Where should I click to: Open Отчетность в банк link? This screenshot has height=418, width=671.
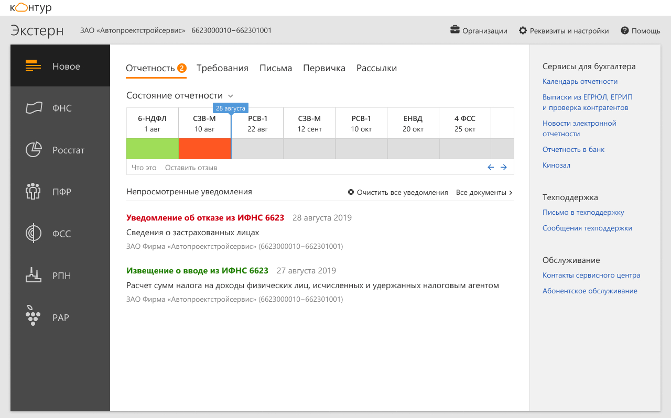(573, 150)
